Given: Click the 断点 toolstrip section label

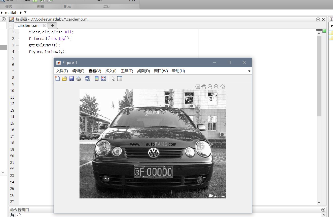Looking at the screenshot, I should coord(67,6).
